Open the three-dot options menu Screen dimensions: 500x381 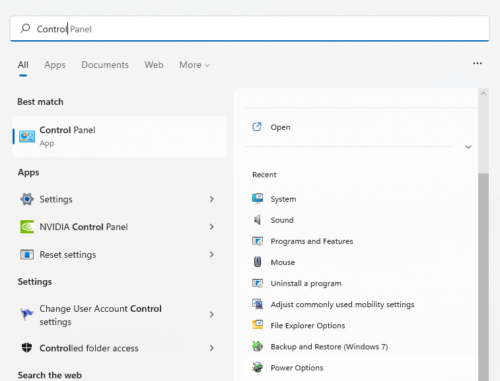pyautogui.click(x=478, y=64)
